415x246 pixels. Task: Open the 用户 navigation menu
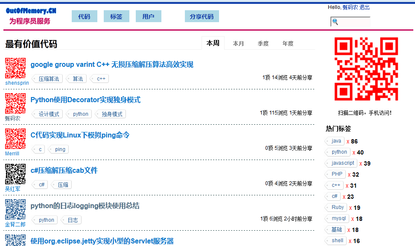[x=149, y=16]
